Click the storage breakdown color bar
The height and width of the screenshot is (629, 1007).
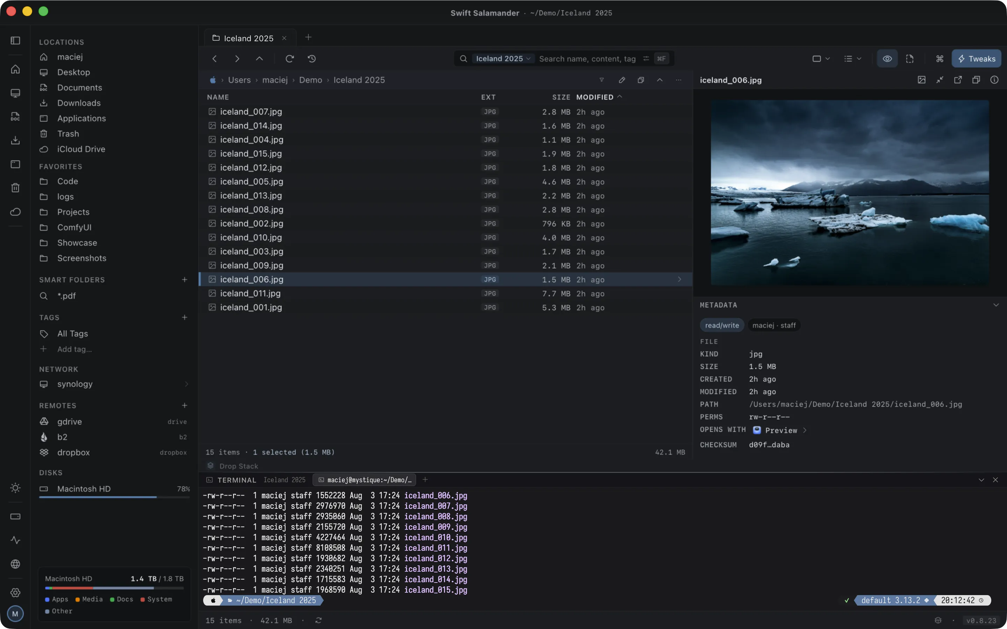(114, 588)
